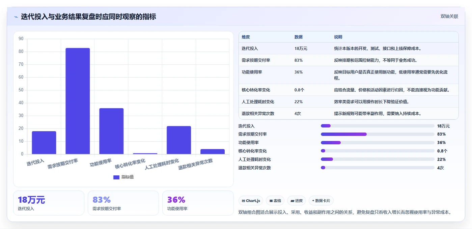
Task: Click the header icon left of the title
Action: 16,17
